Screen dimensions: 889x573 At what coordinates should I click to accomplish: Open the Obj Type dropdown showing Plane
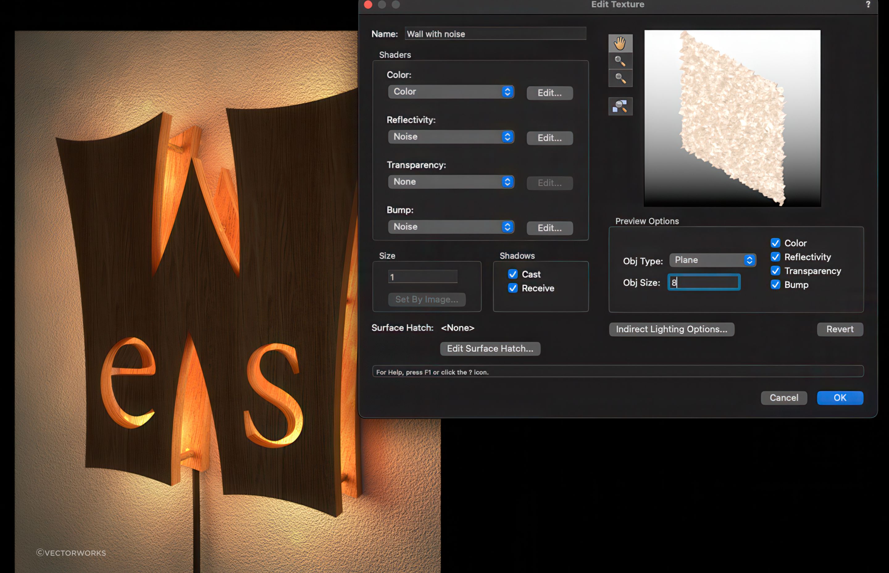[712, 260]
